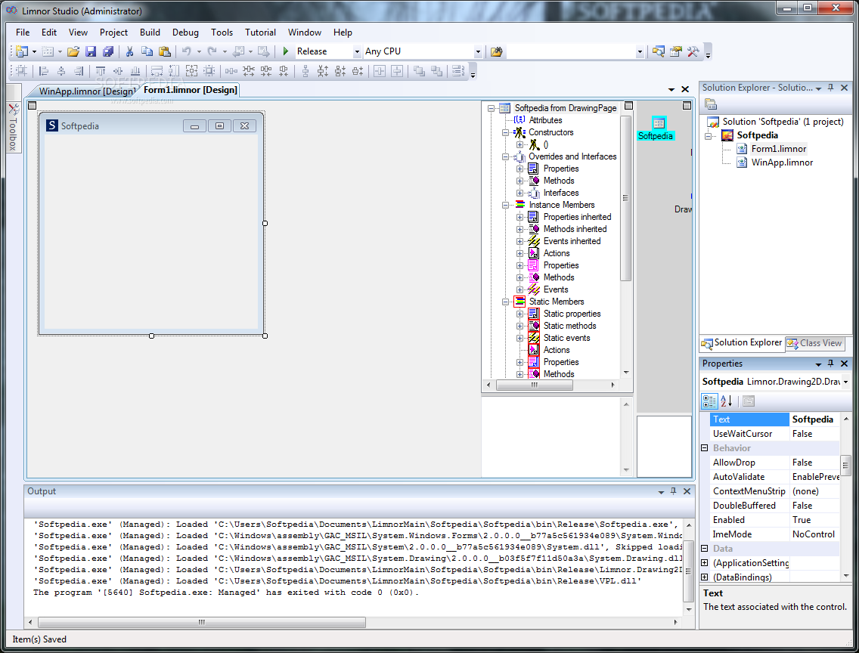Expand the Events inherited node
Screen dimensions: 859x653
520,241
